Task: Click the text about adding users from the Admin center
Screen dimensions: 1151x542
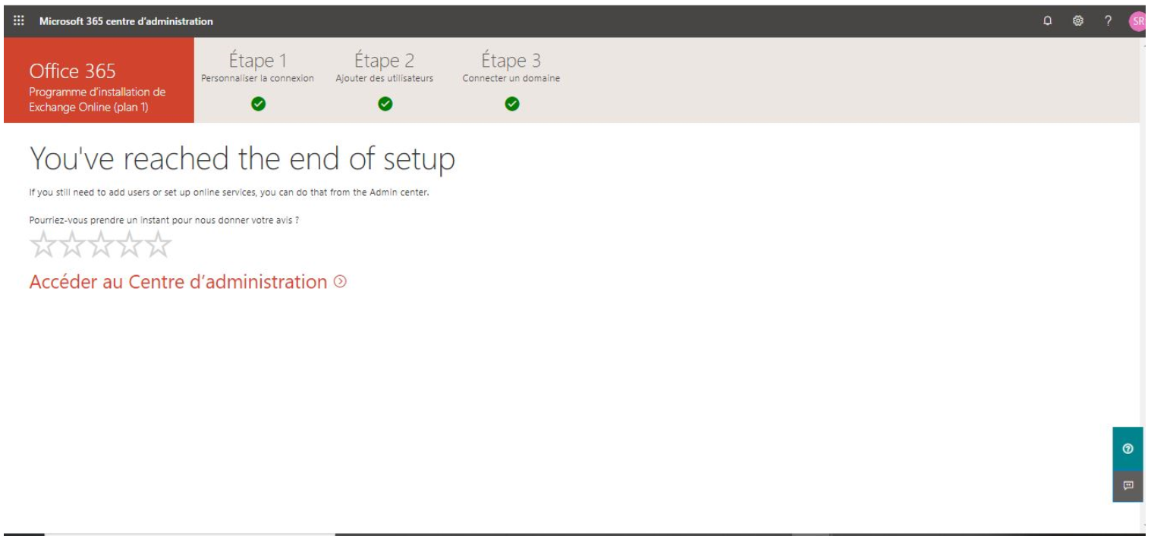Action: click(229, 193)
